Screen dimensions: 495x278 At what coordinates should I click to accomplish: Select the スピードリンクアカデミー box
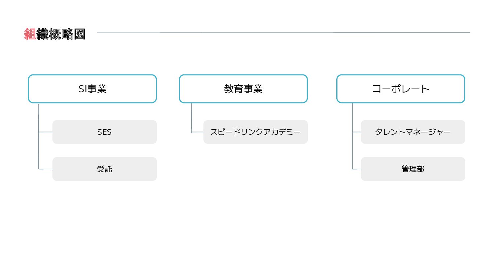pos(255,132)
